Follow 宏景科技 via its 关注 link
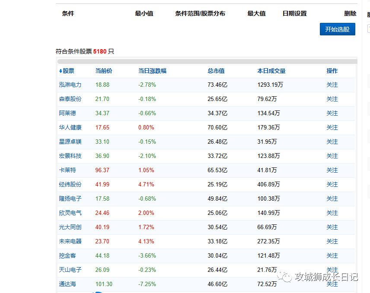370x293 pixels. point(332,156)
